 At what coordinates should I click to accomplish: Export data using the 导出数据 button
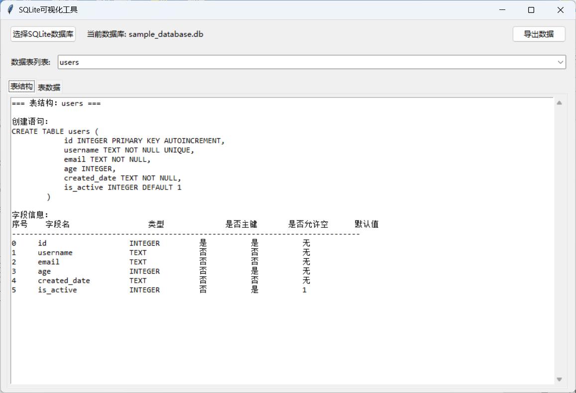(x=539, y=34)
